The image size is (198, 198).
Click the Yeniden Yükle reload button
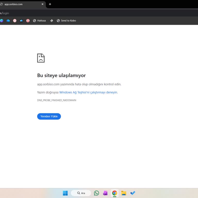point(49,116)
